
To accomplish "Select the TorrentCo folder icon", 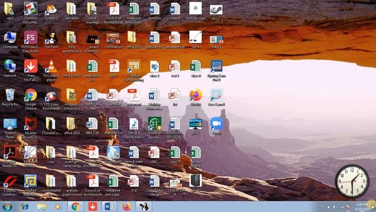I will click(x=51, y=126).
